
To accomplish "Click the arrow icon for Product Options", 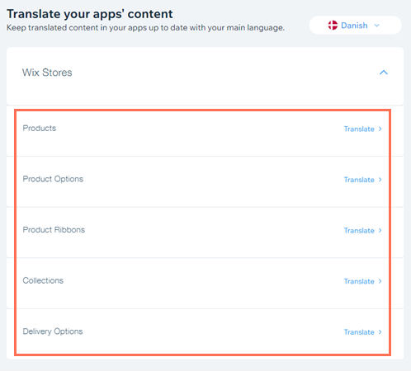I will (380, 180).
